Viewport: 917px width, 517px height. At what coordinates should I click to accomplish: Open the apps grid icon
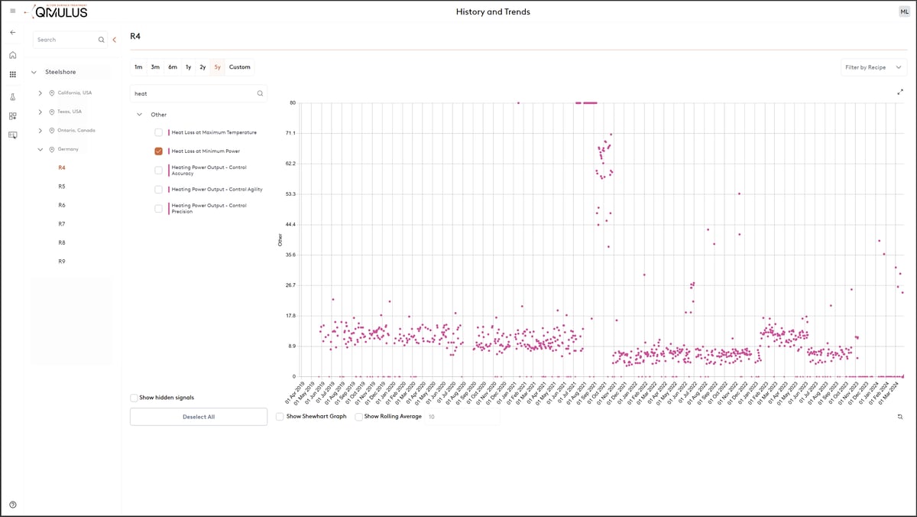point(12,74)
